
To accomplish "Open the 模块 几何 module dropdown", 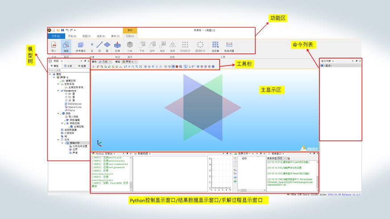I will click(105, 62).
